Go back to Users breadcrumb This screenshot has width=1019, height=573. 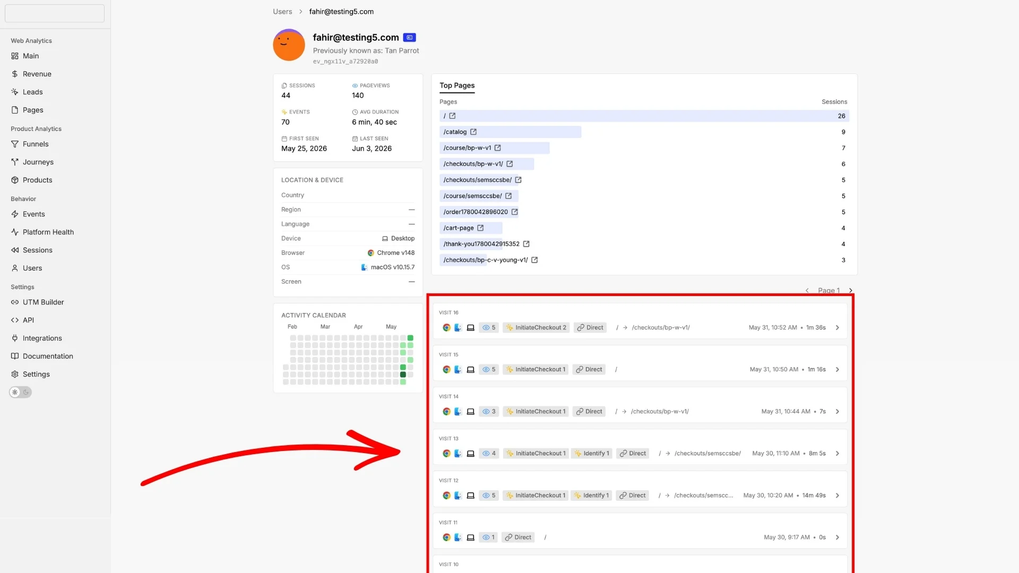(282, 12)
